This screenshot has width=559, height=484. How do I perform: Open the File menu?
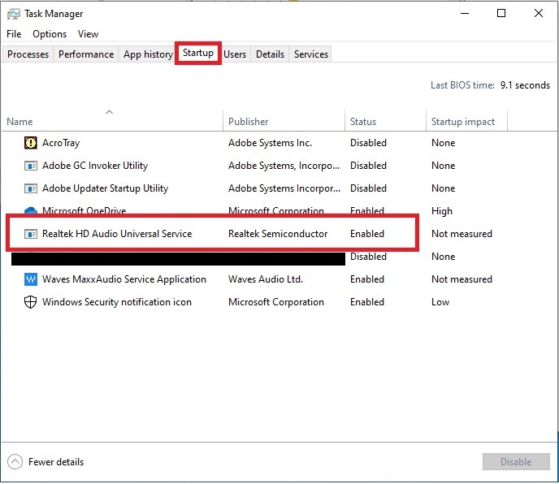point(14,34)
